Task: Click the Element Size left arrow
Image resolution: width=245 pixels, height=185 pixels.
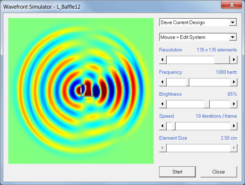Action: tap(162, 148)
